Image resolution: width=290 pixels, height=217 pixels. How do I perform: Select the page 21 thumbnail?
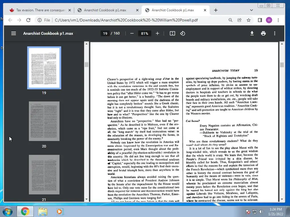point(44,175)
